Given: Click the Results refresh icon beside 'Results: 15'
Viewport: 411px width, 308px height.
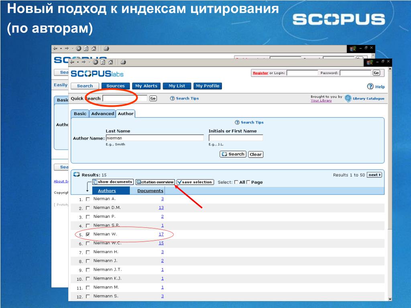Looking at the screenshot, I should click(x=77, y=174).
